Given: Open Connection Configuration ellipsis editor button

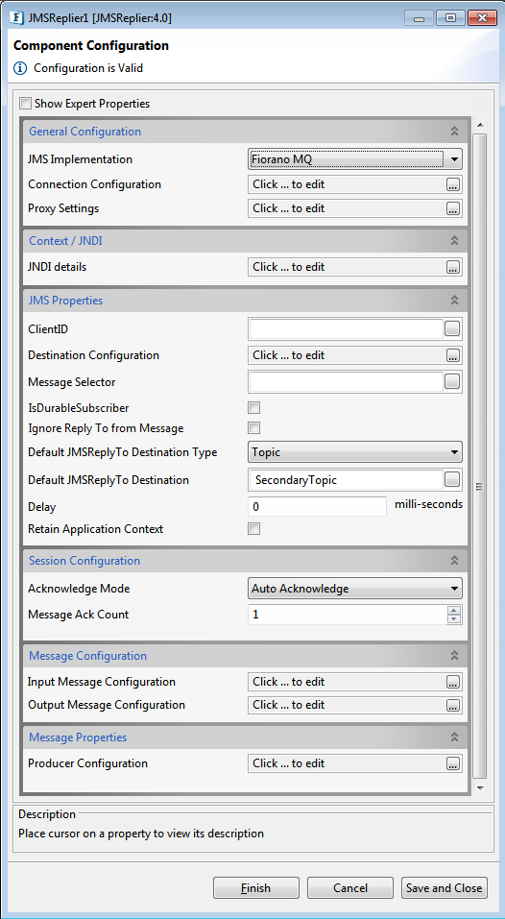Looking at the screenshot, I should (x=453, y=184).
